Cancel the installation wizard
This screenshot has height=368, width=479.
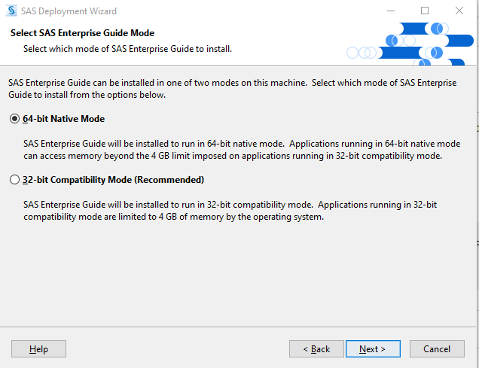point(437,349)
